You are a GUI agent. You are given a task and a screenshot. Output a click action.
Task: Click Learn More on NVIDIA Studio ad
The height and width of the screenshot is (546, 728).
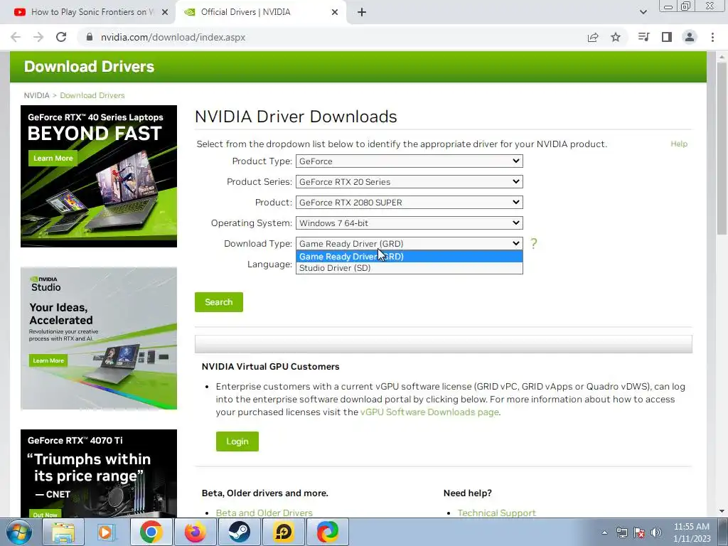coord(48,360)
